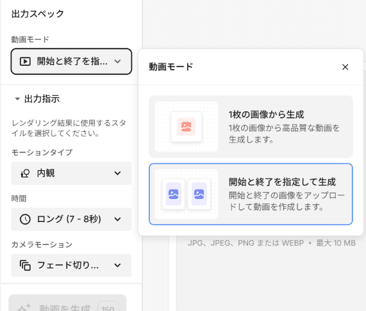
Task: Click the clock icon beside ロング
Action: click(25, 219)
